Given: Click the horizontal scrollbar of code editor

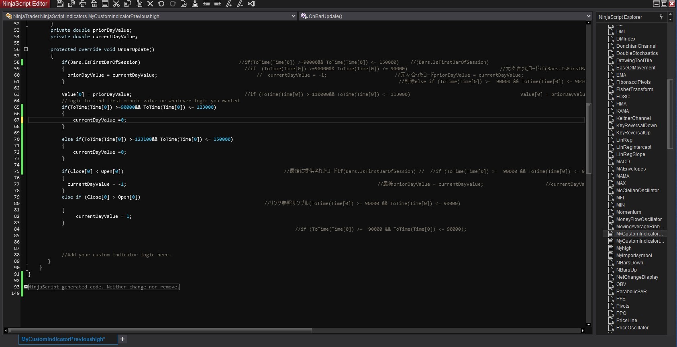Looking at the screenshot, I should coord(161,331).
